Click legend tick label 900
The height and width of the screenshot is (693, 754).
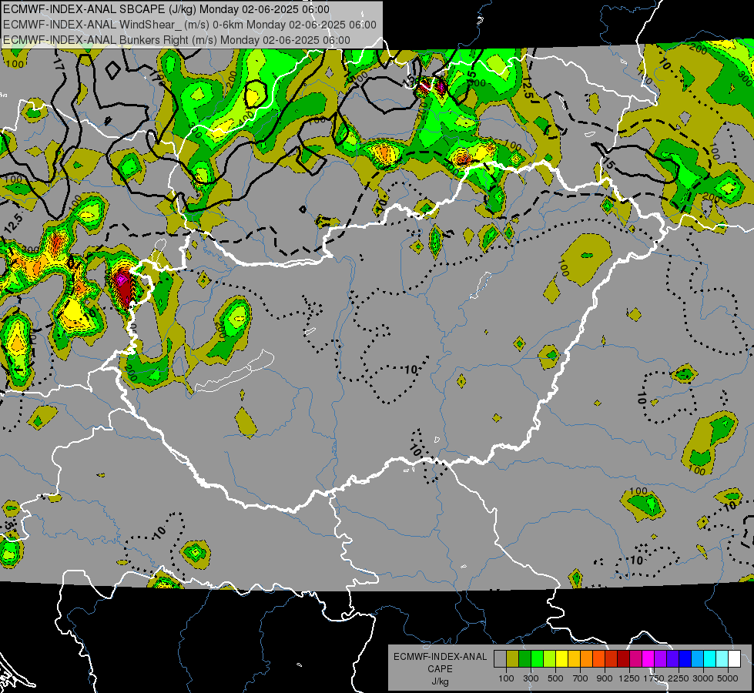605,678
